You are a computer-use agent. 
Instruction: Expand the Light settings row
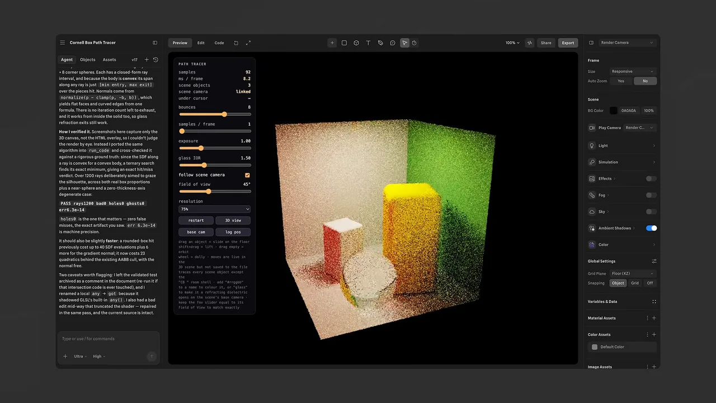[x=622, y=146]
